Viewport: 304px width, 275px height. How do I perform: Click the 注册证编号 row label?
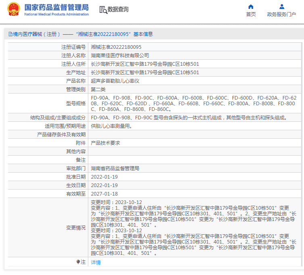click(73, 47)
